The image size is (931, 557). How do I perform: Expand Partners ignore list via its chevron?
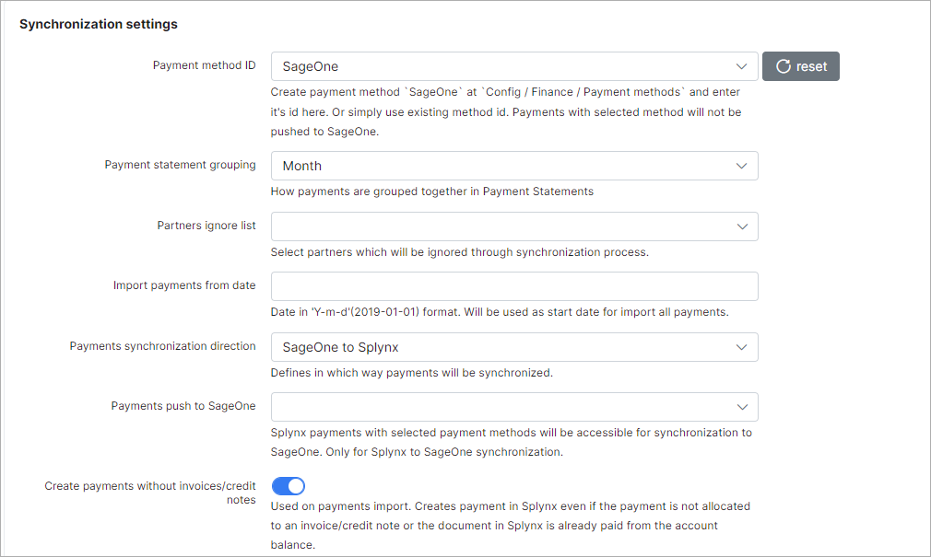pos(741,226)
